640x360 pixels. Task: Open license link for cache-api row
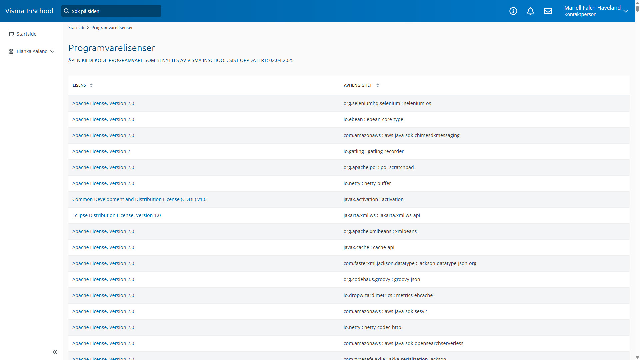[x=103, y=247]
